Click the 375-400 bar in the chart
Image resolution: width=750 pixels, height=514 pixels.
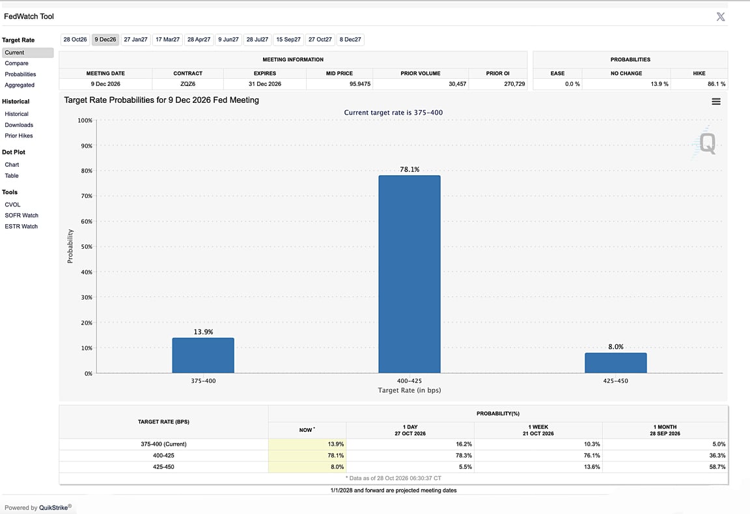tap(203, 356)
